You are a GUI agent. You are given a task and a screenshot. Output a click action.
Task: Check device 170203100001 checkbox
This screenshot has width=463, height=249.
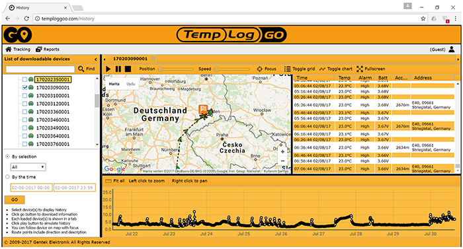pos(24,96)
